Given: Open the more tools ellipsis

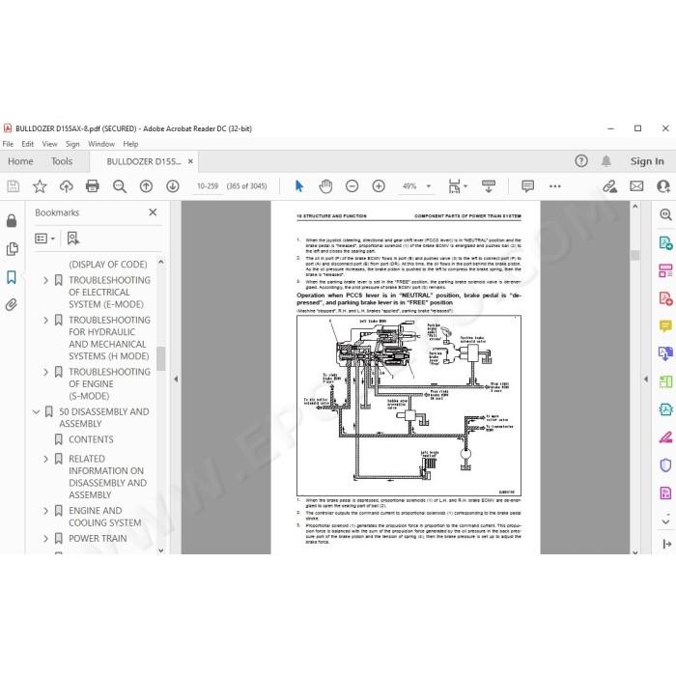Looking at the screenshot, I should pos(555,186).
